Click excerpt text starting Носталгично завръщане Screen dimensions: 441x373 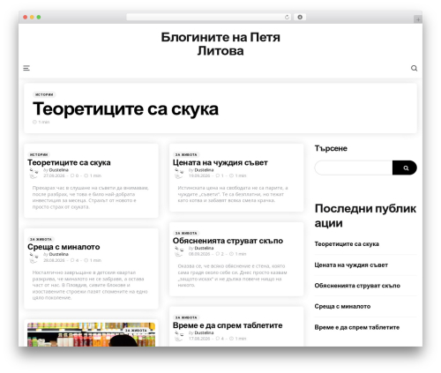90,285
